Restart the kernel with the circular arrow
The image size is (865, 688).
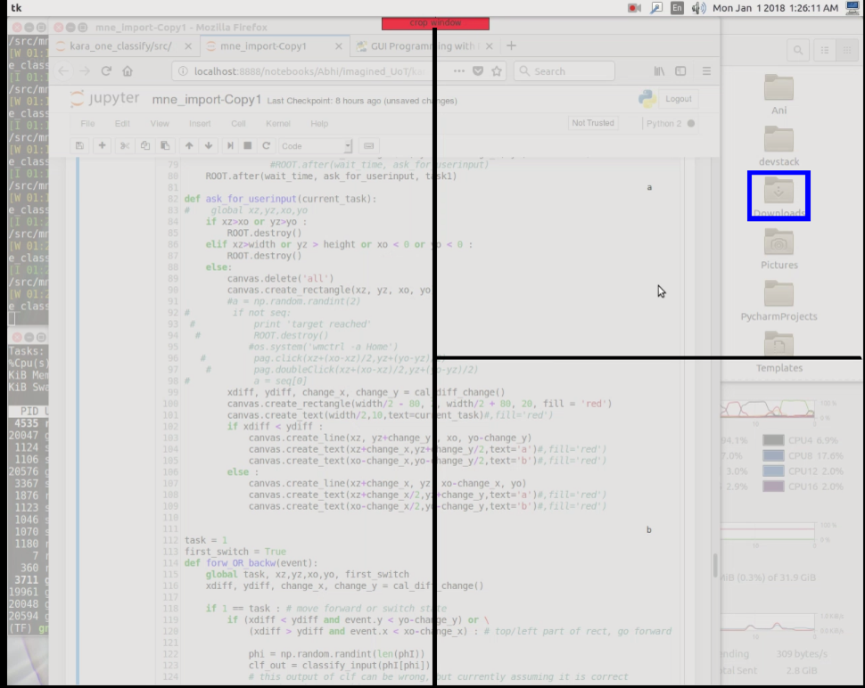point(267,145)
